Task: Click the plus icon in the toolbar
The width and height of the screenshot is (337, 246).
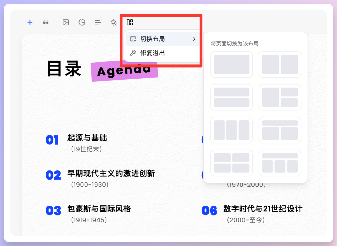Action: 30,22
